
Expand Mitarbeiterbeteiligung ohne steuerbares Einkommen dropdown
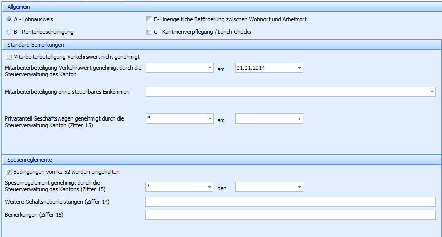pyautogui.click(x=432, y=92)
